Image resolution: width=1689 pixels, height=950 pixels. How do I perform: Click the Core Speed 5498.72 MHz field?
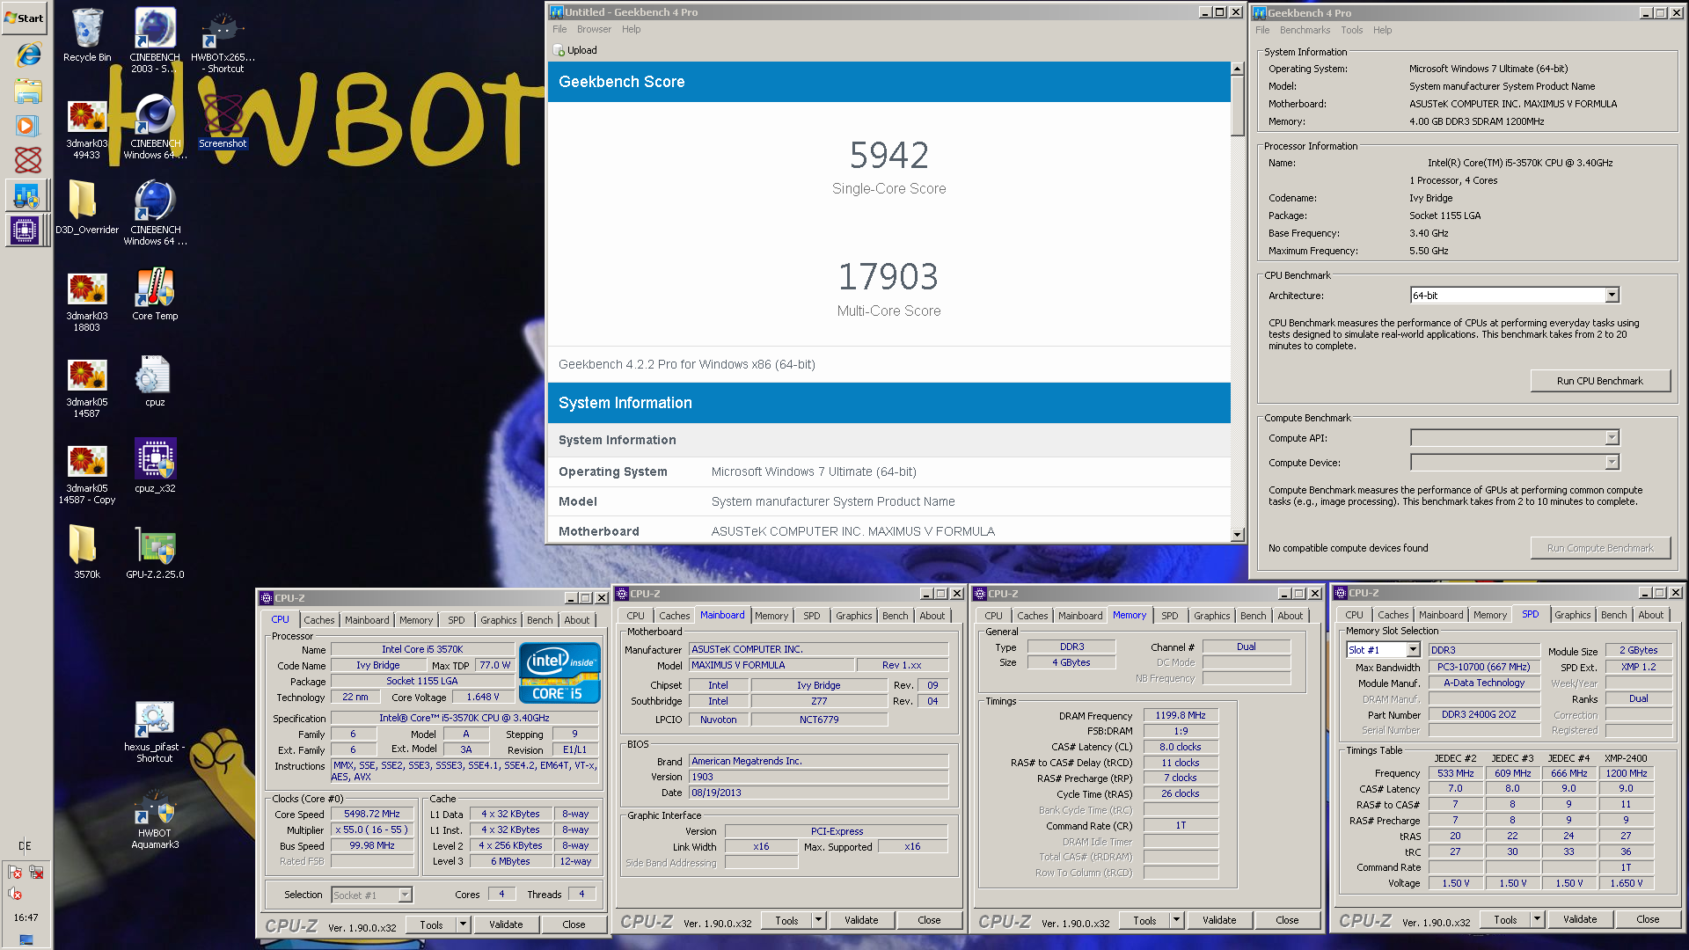(371, 815)
